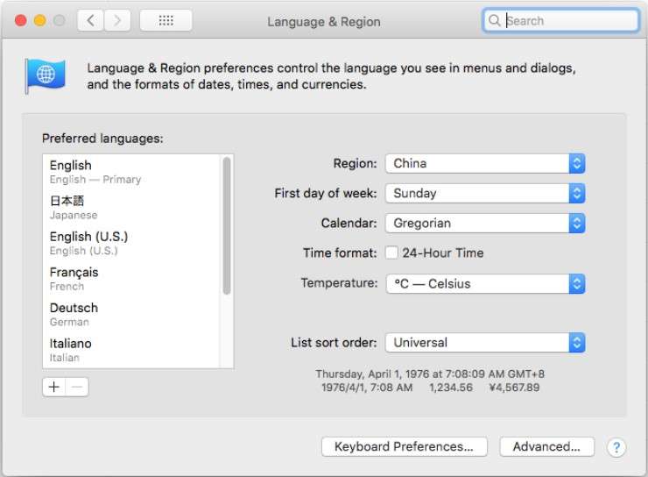Click the forward navigation arrow

click(x=117, y=21)
